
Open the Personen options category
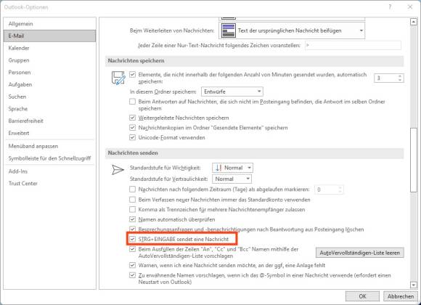click(x=20, y=73)
